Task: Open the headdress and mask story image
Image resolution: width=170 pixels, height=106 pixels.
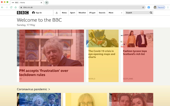Action: coord(102,38)
